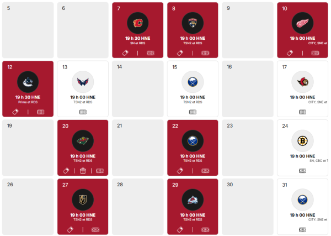Screen dimensions: 331x236
Task: Click the Detroit Red Wings logo
Action: point(302,23)
